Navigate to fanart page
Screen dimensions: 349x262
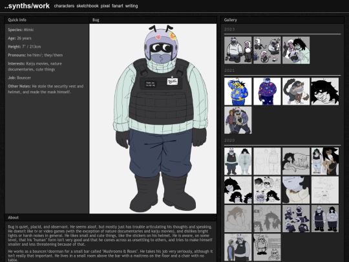(x=118, y=6)
